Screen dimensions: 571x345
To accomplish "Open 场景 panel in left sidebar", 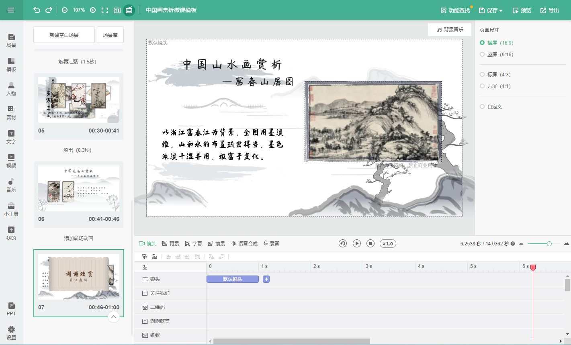I will point(11,41).
